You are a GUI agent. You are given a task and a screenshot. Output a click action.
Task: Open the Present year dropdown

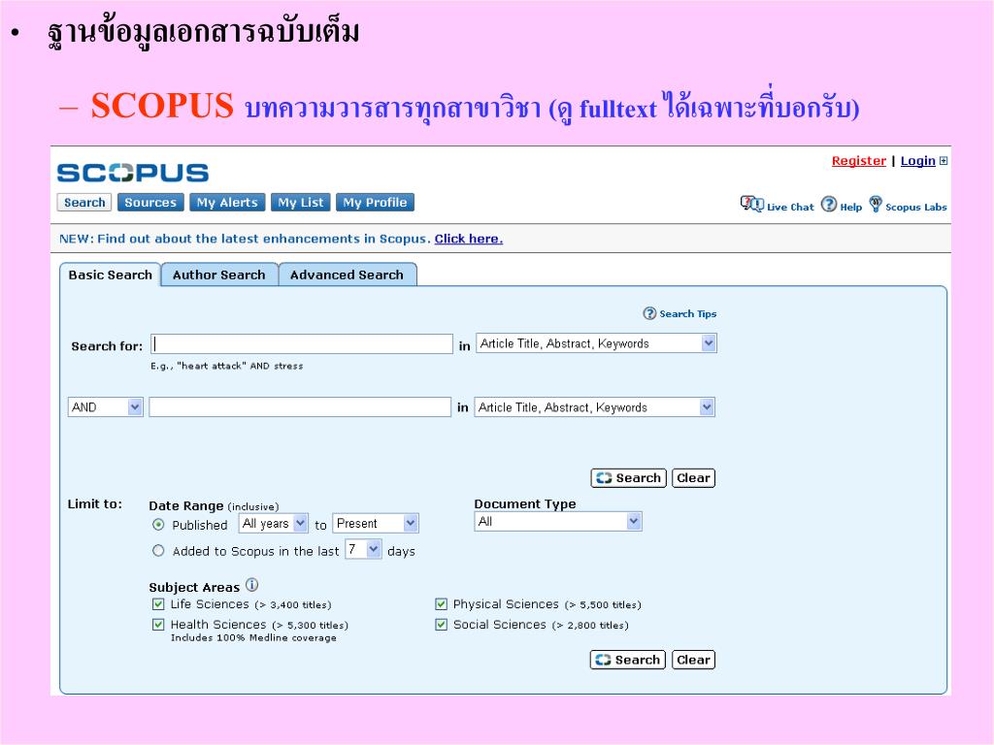376,523
